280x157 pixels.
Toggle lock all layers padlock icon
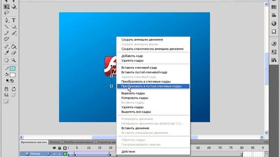point(59,148)
